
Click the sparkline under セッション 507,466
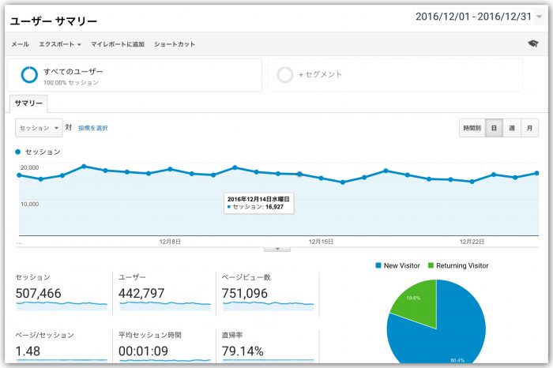60,305
